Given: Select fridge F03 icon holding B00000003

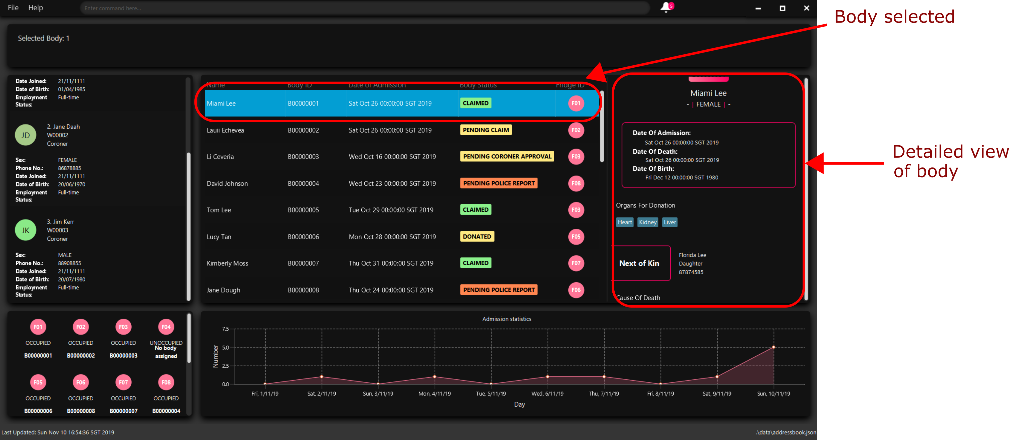Looking at the screenshot, I should click(123, 327).
